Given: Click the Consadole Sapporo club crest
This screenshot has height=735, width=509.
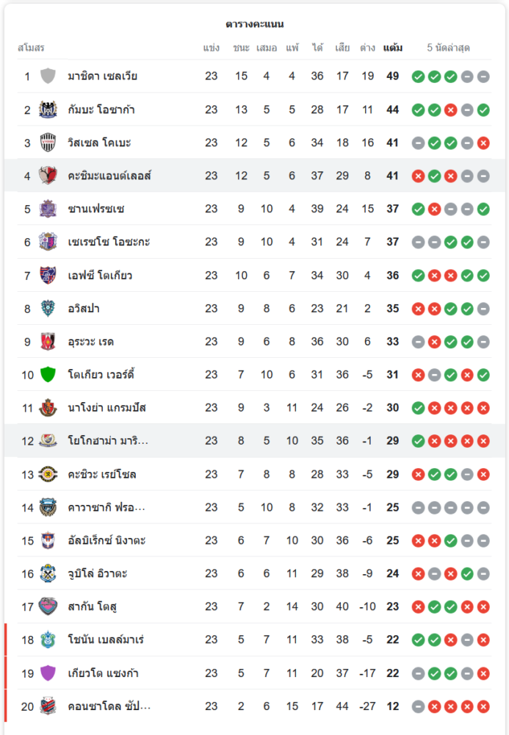Looking at the screenshot, I should 48,706.
